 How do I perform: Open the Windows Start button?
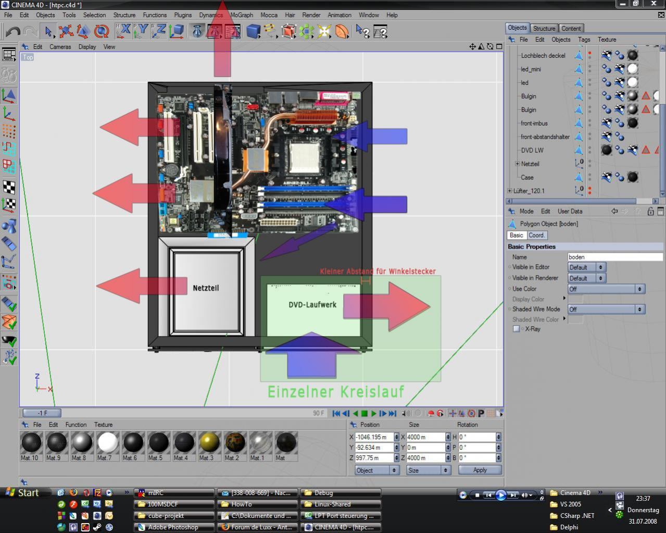pos(22,493)
